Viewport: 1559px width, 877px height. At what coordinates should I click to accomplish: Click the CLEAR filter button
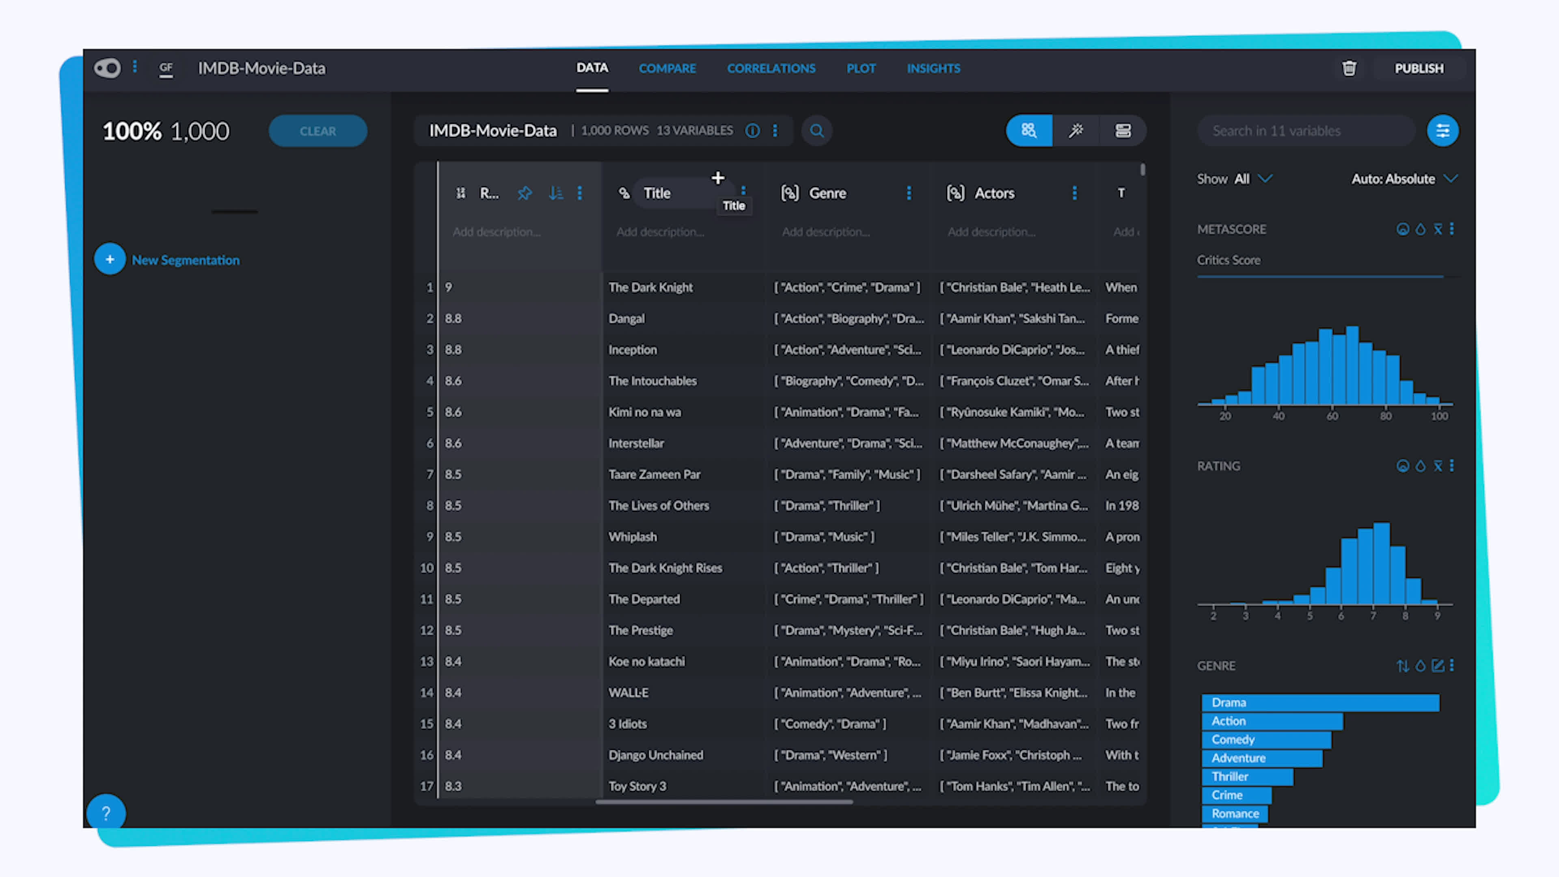click(x=318, y=131)
